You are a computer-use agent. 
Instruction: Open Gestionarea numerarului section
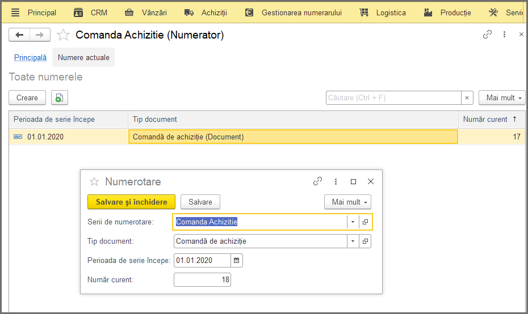tap(301, 13)
